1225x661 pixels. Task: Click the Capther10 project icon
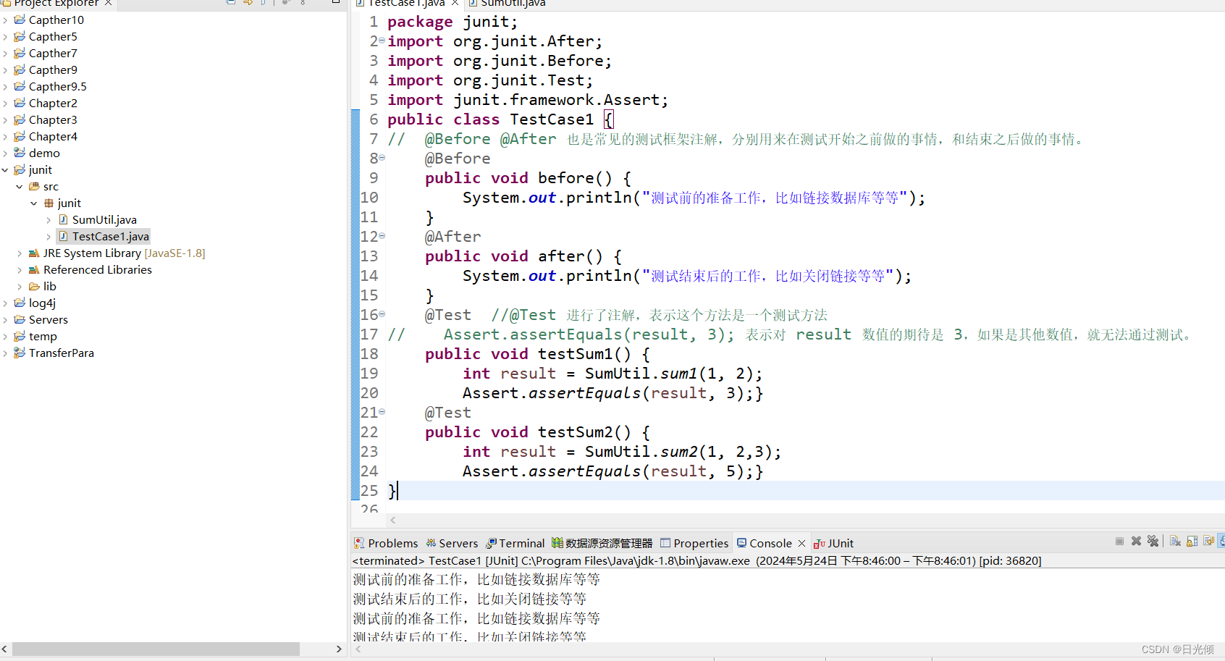click(x=20, y=20)
